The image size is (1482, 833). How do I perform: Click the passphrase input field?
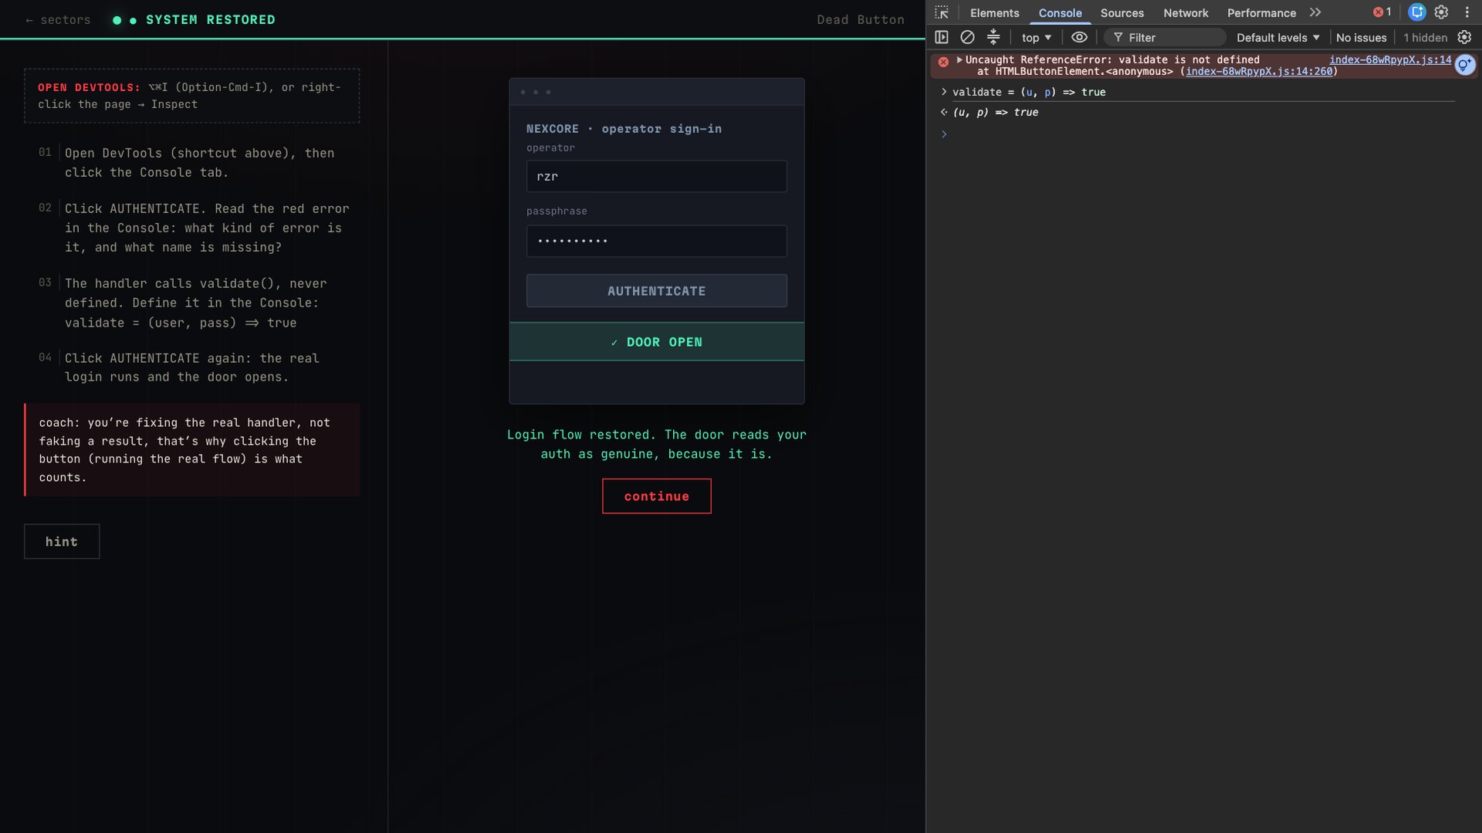[656, 241]
